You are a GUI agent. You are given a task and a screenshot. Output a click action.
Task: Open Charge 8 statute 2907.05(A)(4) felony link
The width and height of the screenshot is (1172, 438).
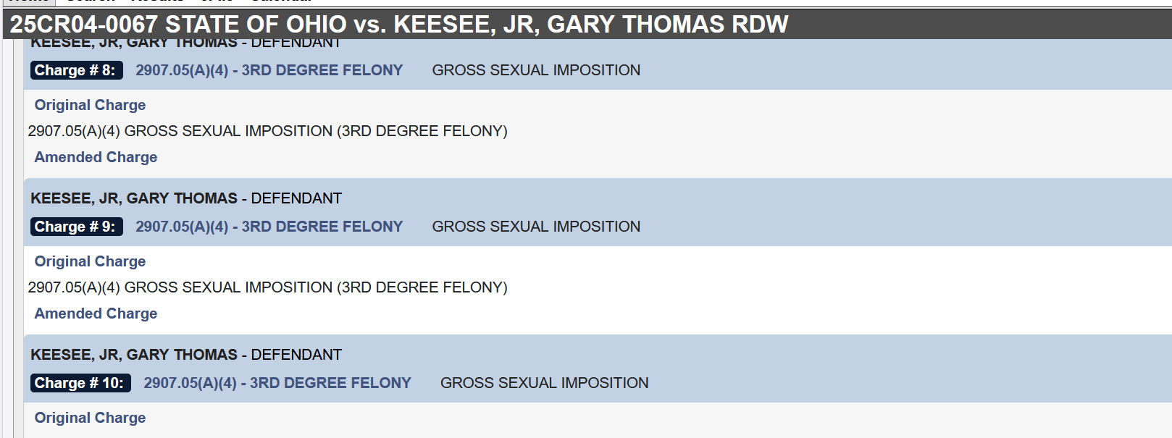pyautogui.click(x=269, y=70)
